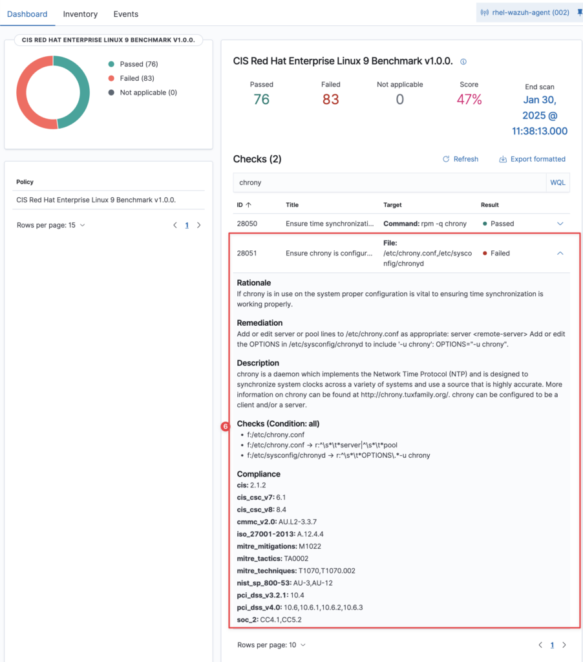Toggle the WQL query language button
This screenshot has height=662, width=583.
[558, 182]
